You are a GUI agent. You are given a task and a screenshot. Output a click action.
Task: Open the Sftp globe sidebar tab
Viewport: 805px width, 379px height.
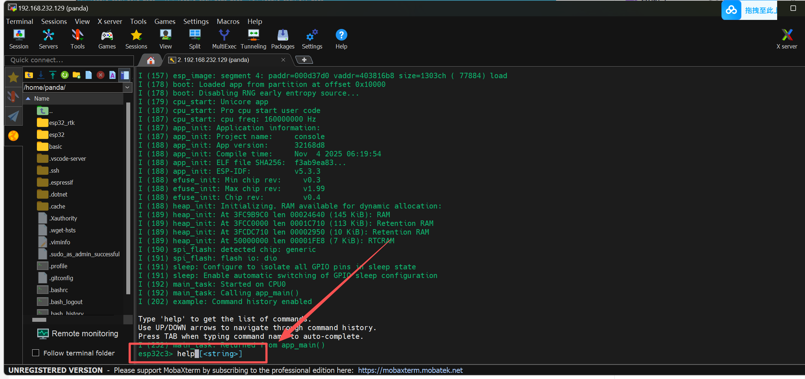click(13, 136)
